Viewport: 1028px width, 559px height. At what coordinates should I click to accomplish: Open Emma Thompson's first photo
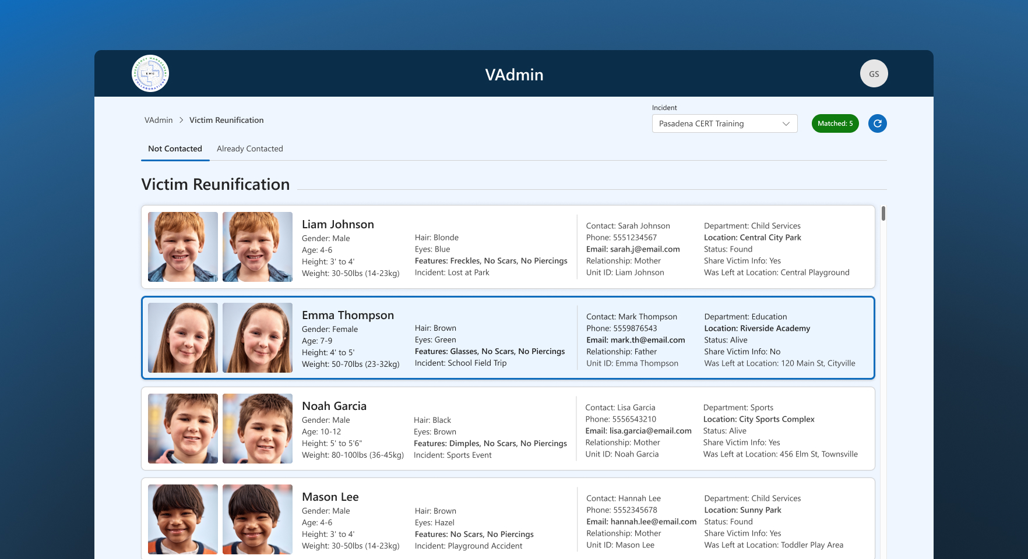(183, 338)
